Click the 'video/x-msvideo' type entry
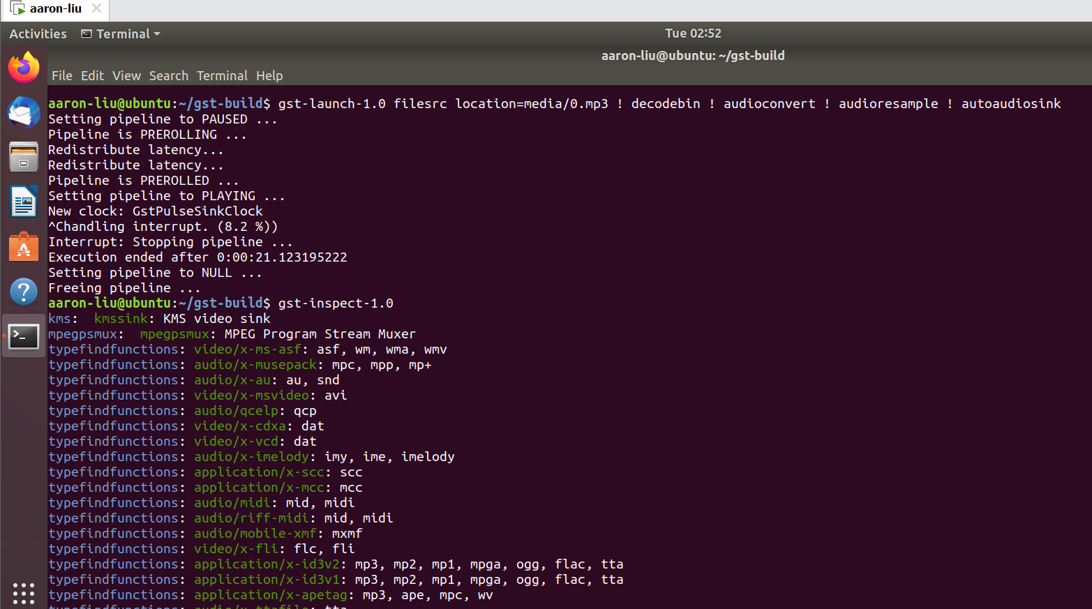 coord(251,396)
